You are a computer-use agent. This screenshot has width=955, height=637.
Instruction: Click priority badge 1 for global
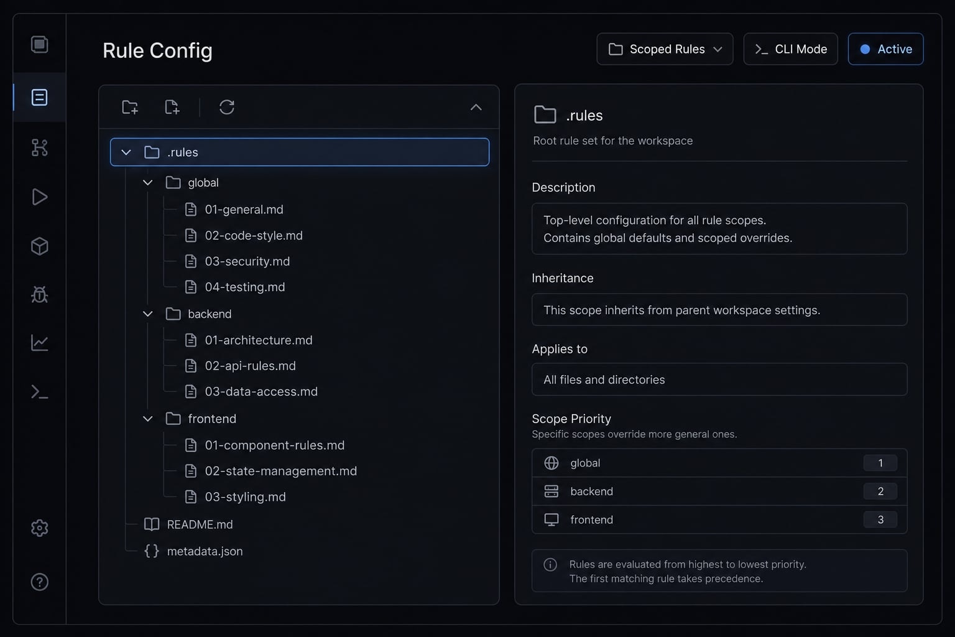coord(880,463)
